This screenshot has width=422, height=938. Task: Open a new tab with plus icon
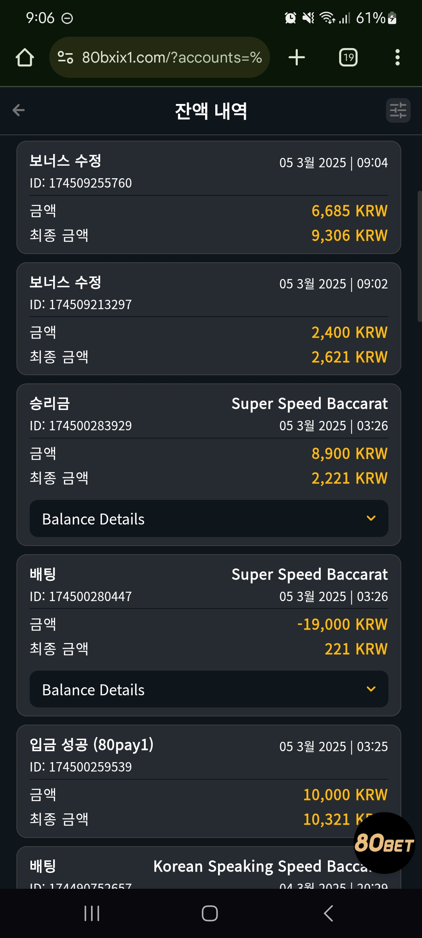click(297, 57)
